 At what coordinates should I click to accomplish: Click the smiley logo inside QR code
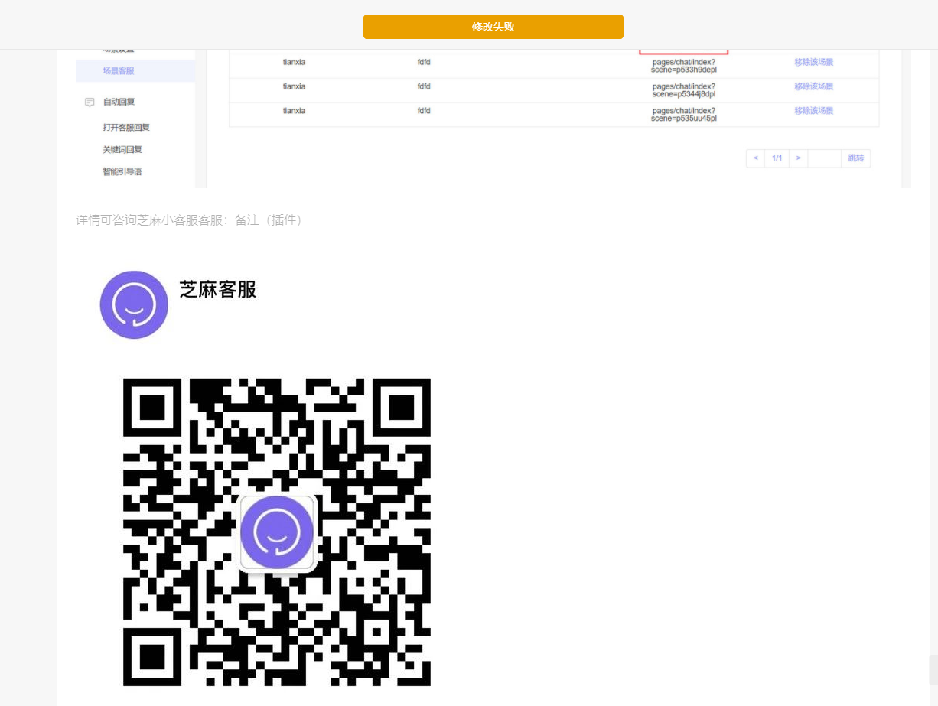(277, 533)
